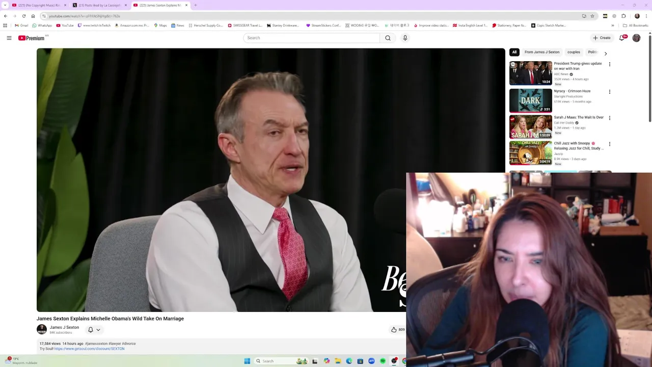Open President Trump gives update video thumbnail
652x367 pixels.
coord(530,73)
